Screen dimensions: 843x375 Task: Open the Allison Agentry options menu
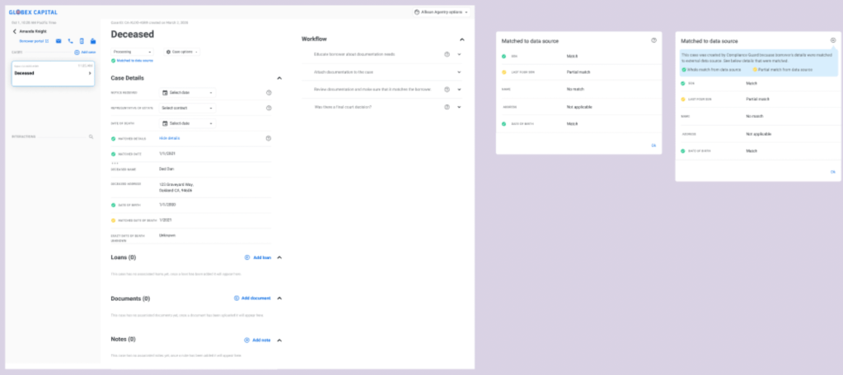pyautogui.click(x=441, y=12)
